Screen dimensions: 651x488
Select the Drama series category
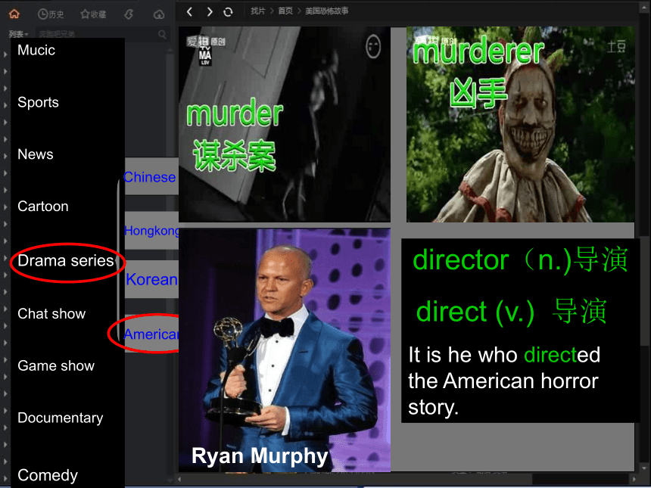tap(66, 260)
